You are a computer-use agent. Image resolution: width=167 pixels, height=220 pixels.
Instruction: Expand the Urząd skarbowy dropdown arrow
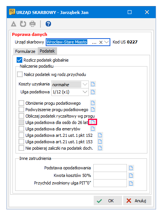coord(107,42)
